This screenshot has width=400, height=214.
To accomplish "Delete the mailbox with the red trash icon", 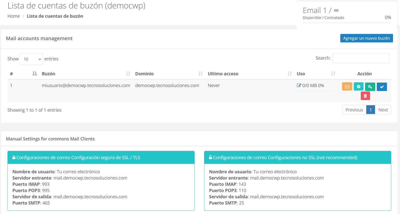I will coord(365,96).
